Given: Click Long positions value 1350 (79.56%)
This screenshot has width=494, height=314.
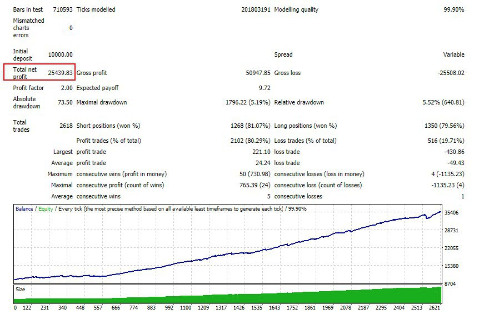Looking at the screenshot, I should [444, 126].
